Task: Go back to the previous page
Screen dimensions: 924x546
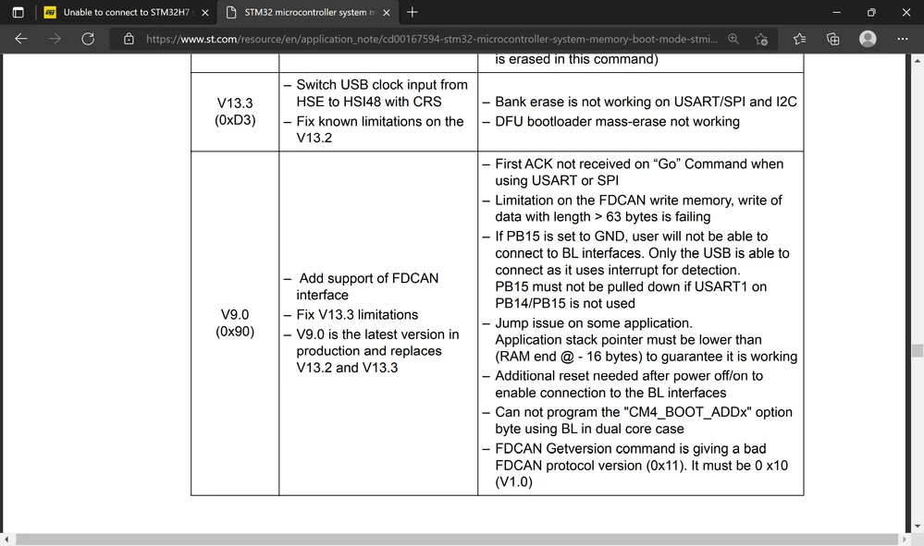Action: [21, 39]
